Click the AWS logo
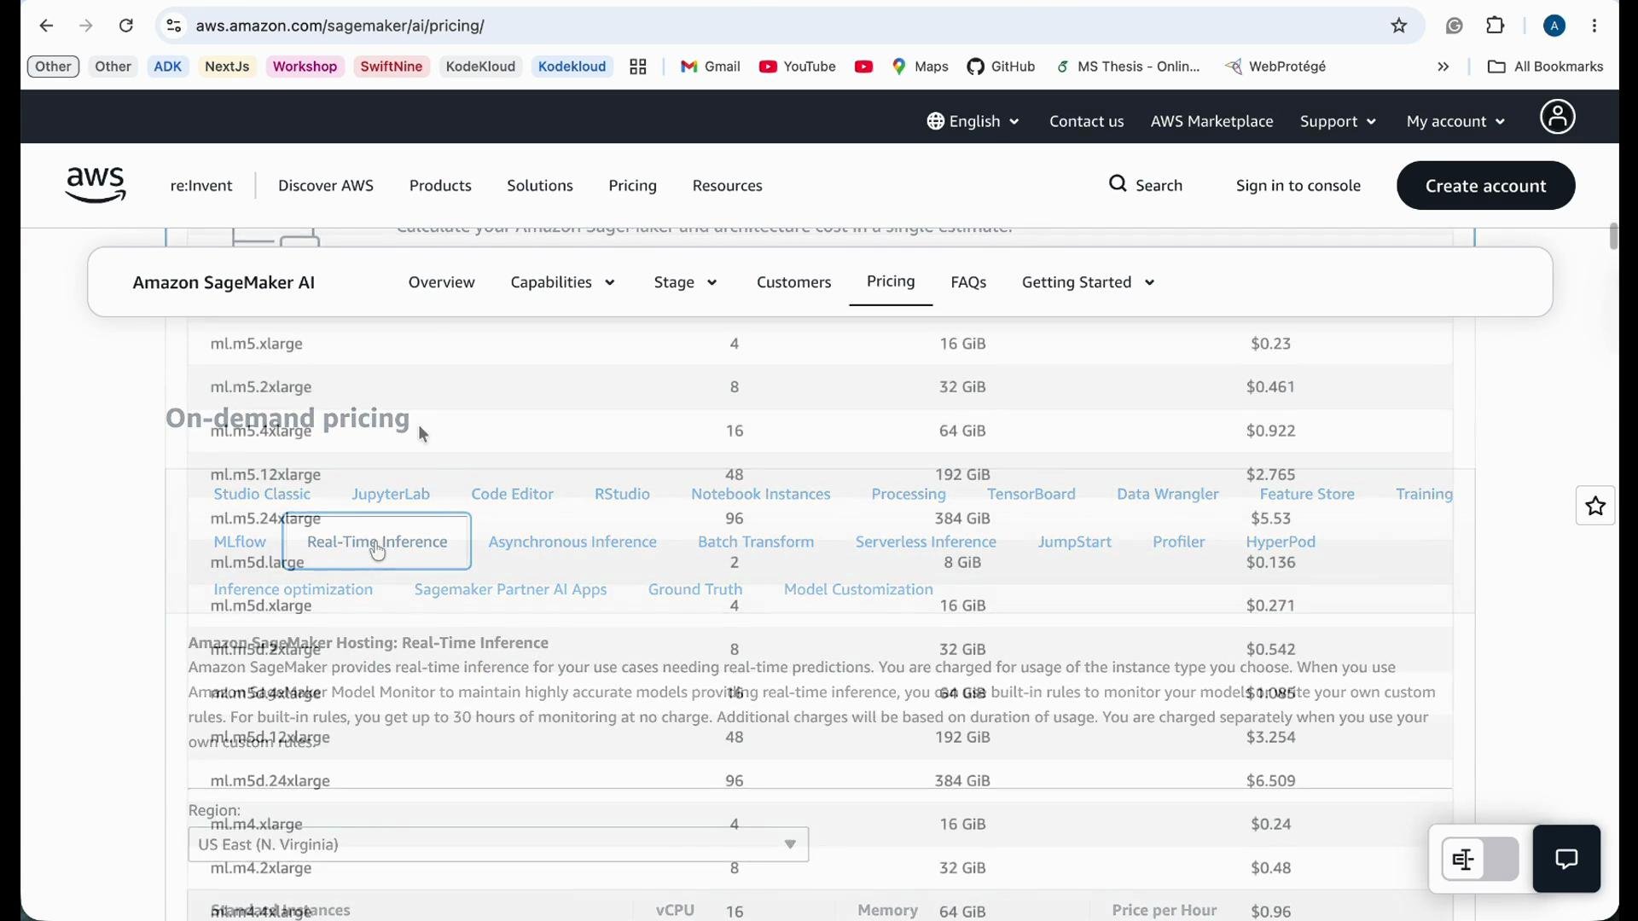Viewport: 1638px width, 921px height. coord(96,185)
